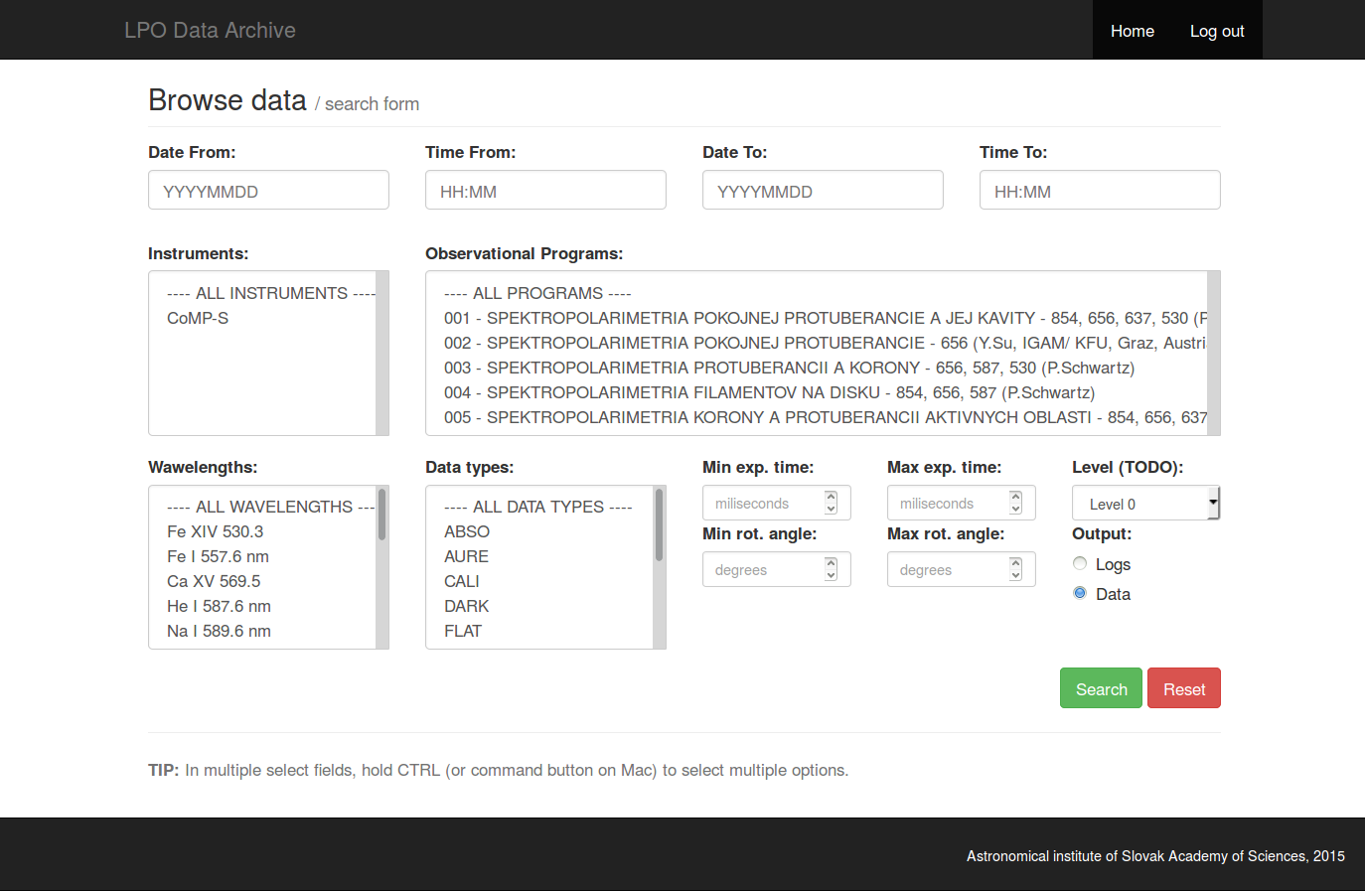Open the Level 0 dropdown
This screenshot has width=1365, height=891.
1144,504
